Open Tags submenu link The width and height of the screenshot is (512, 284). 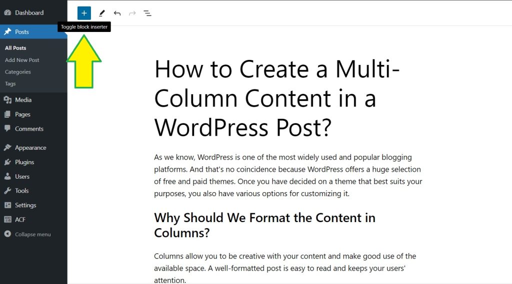[10, 84]
